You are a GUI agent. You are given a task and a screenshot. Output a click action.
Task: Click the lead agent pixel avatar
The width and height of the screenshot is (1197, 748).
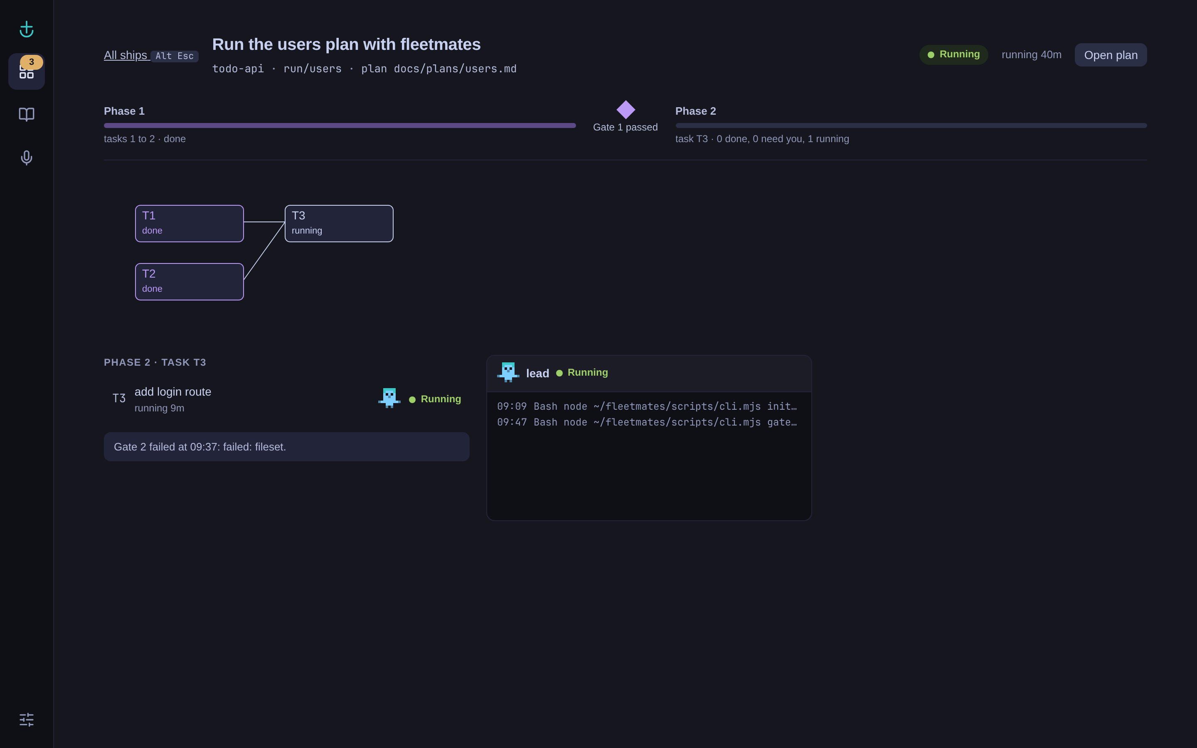[x=508, y=372]
